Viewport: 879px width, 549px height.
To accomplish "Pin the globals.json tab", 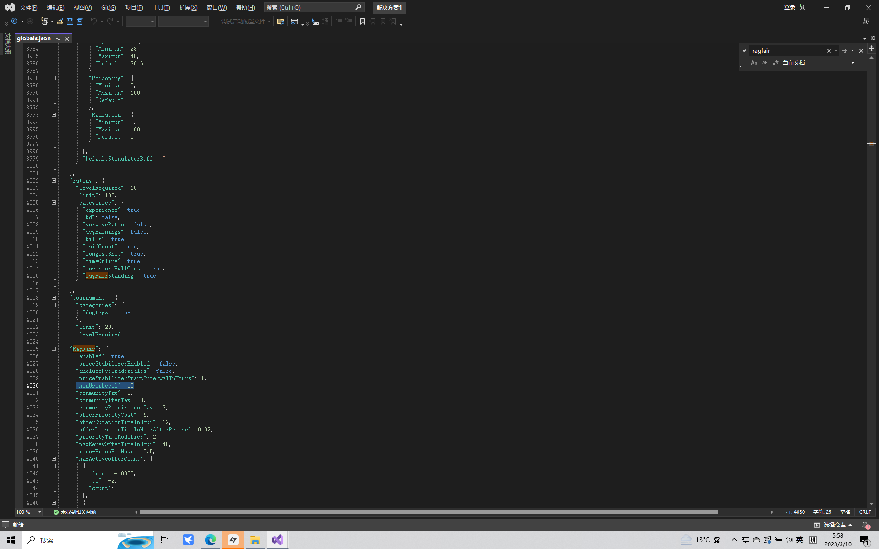I will coord(58,39).
